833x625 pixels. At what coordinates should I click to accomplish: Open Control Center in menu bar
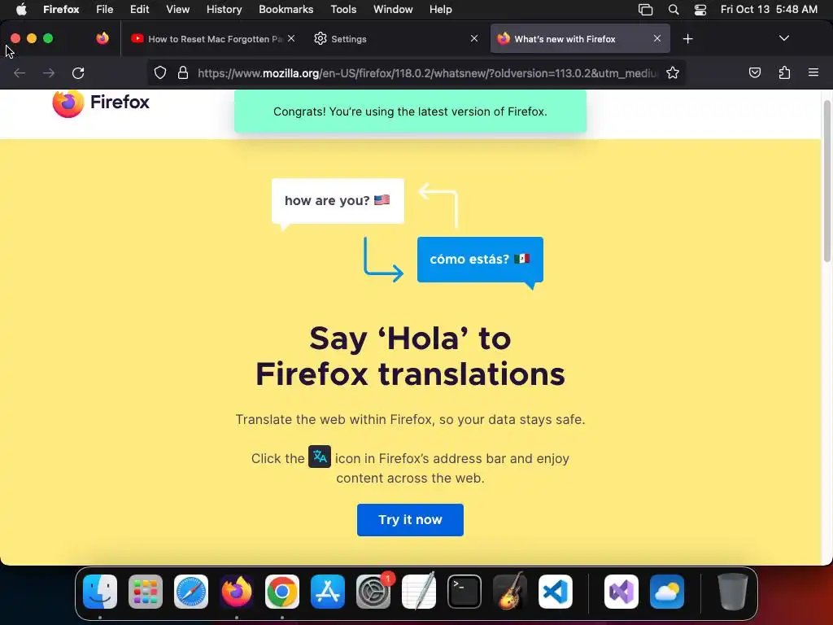[700, 9]
